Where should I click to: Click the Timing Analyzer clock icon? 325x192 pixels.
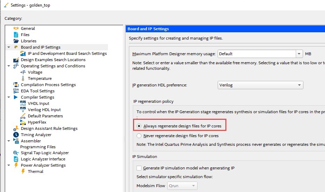16,135
